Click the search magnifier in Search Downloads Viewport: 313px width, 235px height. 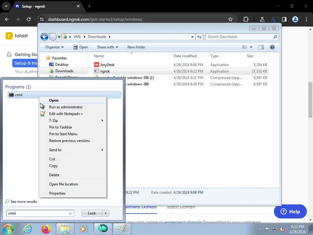coord(275,37)
